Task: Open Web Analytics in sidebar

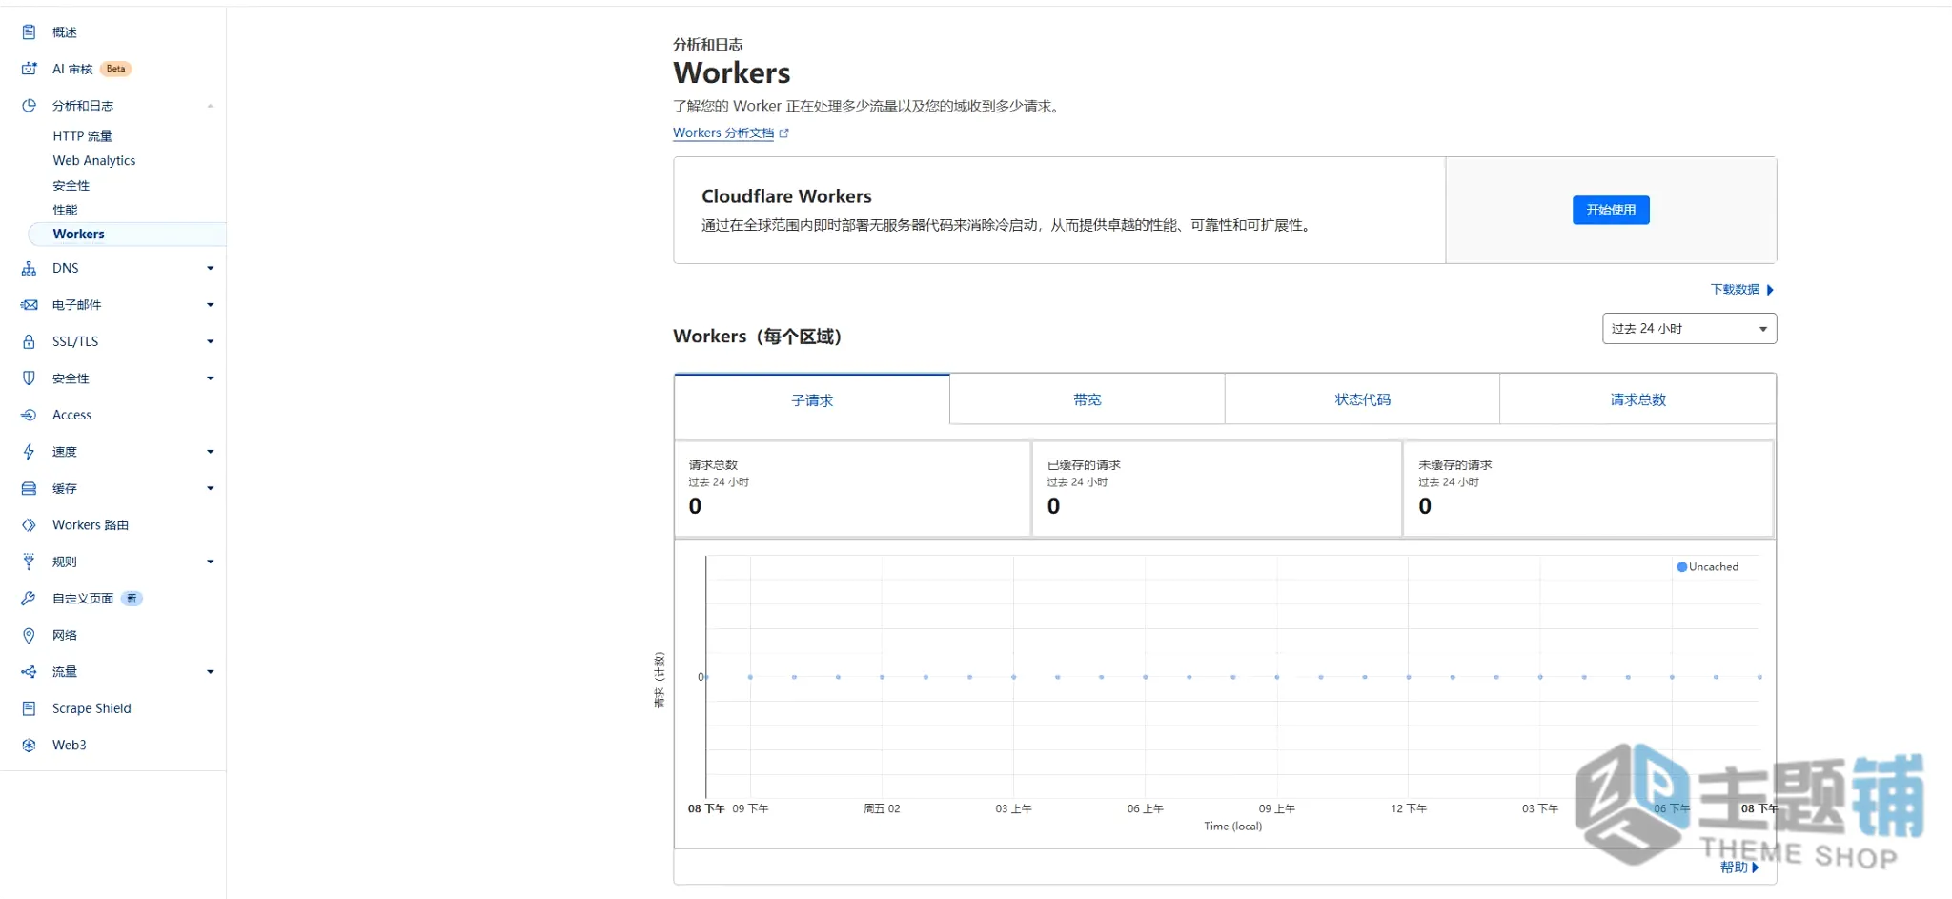Action: click(94, 161)
